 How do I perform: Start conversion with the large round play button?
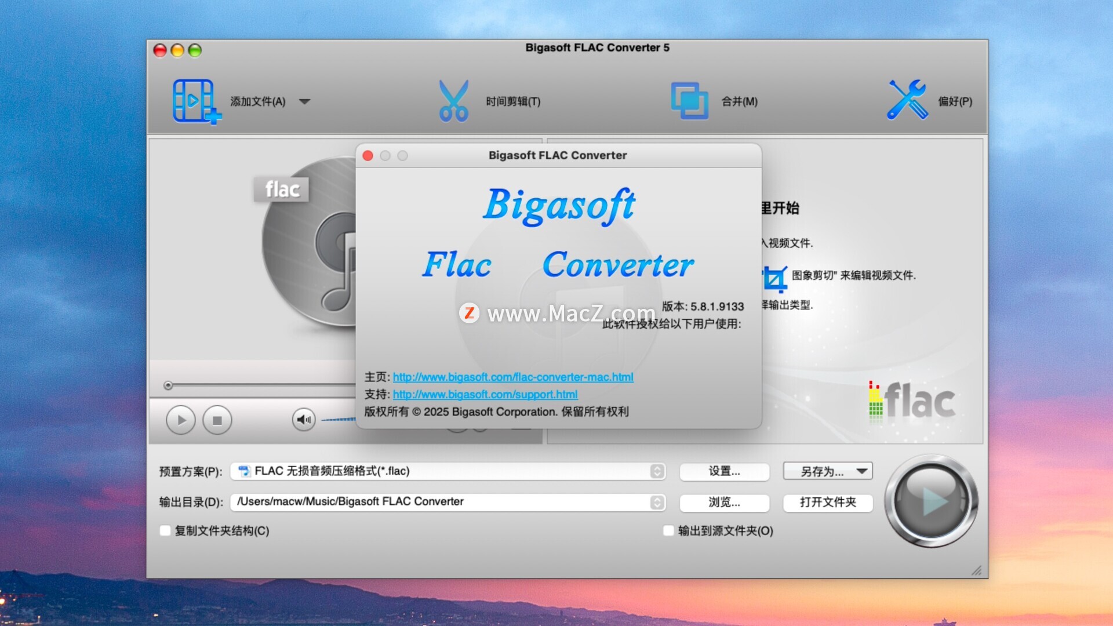pyautogui.click(x=931, y=501)
